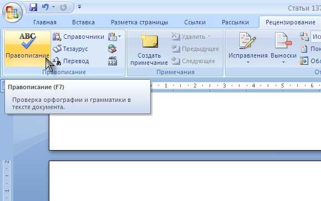Run the Правописание spelling check button
The width and height of the screenshot is (321, 201).
27,49
